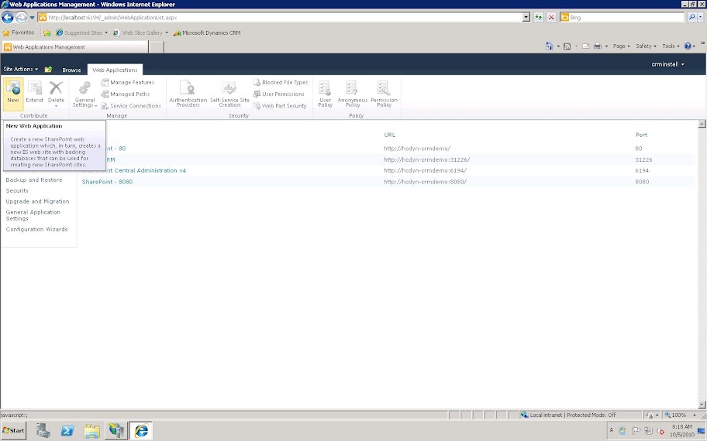Click the navigate up folder icon

click(48, 70)
